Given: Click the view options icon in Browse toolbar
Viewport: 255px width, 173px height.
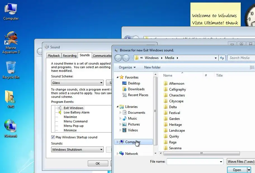Looking at the screenshot, I should [x=252, y=67].
